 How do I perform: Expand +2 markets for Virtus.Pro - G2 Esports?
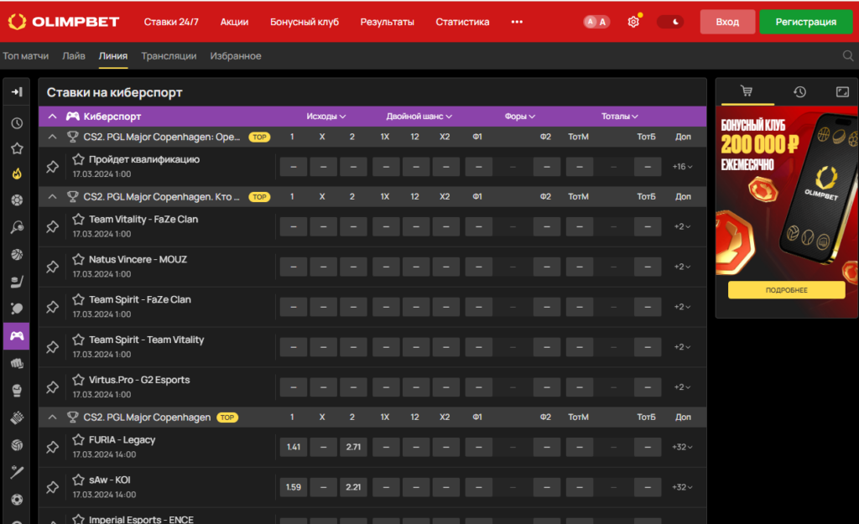pyautogui.click(x=682, y=387)
